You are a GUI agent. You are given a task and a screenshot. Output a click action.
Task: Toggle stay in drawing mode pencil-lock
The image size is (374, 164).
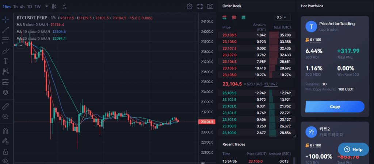[5, 141]
